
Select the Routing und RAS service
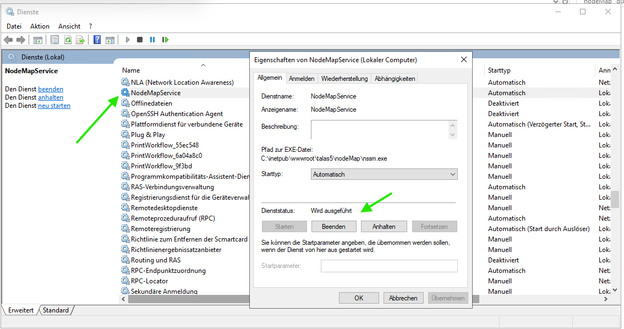pyautogui.click(x=156, y=260)
